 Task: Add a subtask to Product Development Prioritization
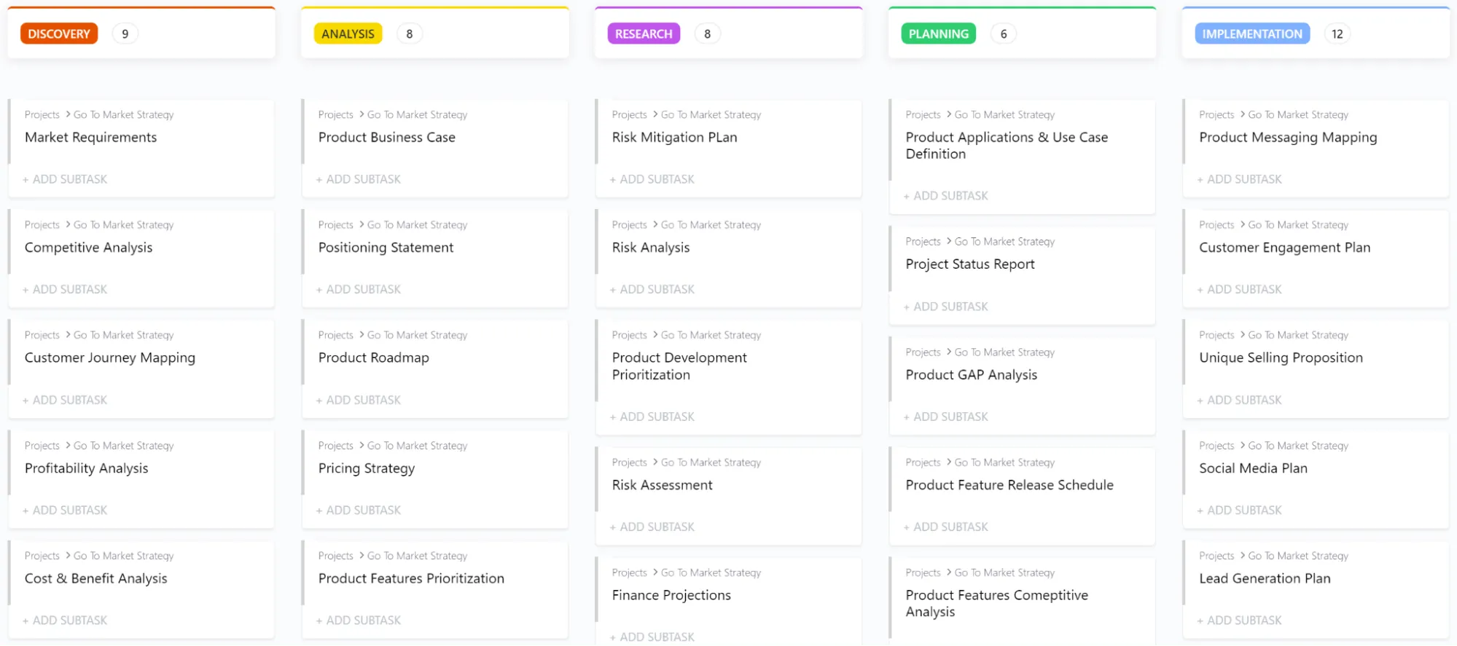point(652,417)
